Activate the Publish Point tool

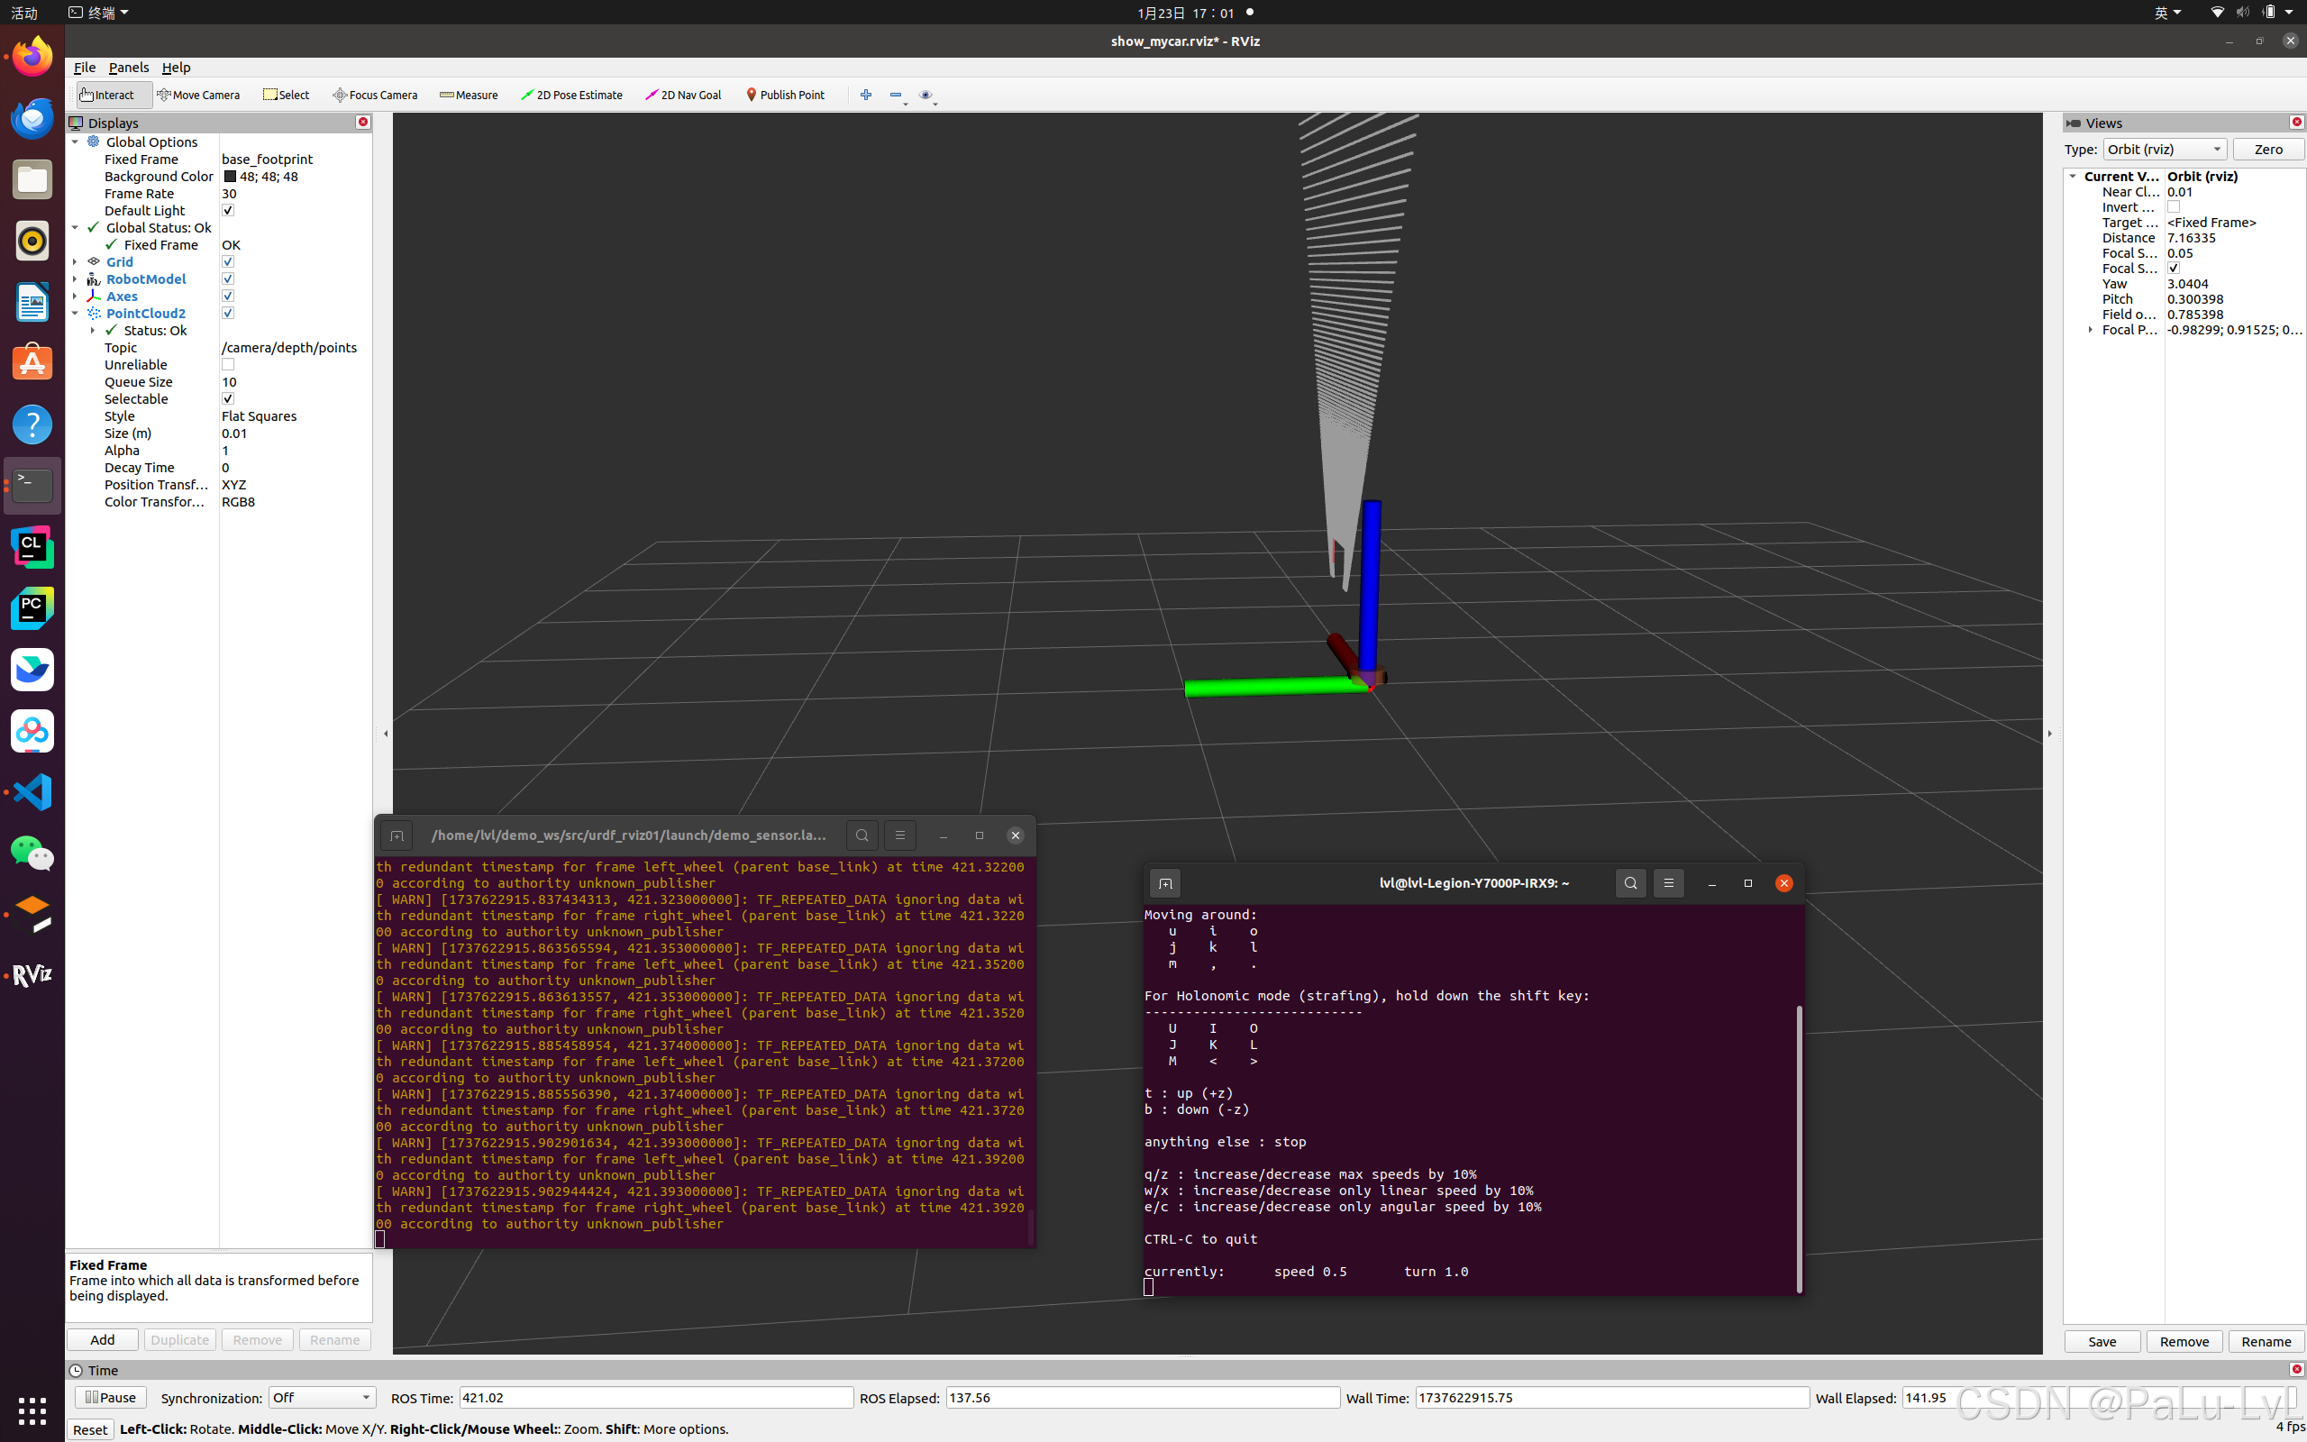[785, 95]
